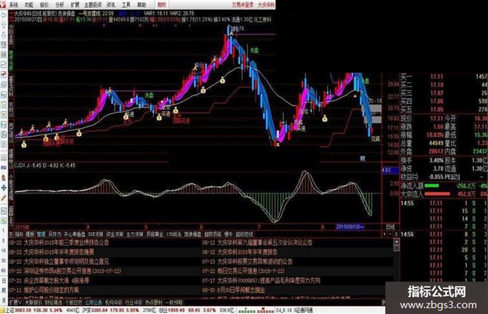488x314 pixels.
Task: Click the news list scrollbar up arrow
Action: click(396, 241)
